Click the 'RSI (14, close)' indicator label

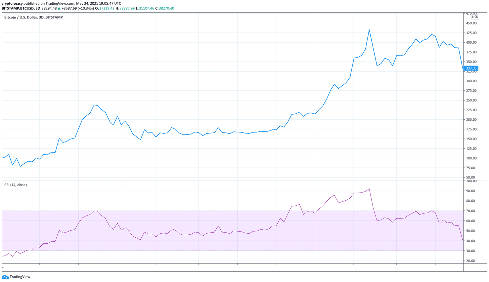pyautogui.click(x=15, y=185)
